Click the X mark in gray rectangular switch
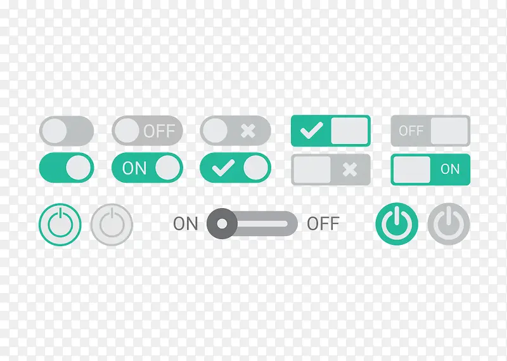 tap(350, 169)
